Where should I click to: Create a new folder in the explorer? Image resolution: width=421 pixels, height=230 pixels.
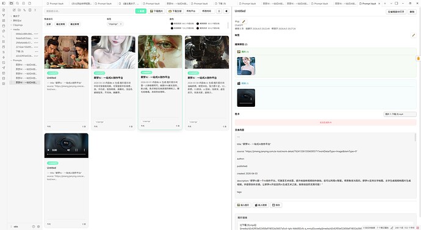point(20,10)
